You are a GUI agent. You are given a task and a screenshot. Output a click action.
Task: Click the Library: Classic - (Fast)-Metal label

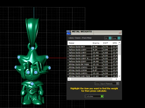(x=80, y=38)
